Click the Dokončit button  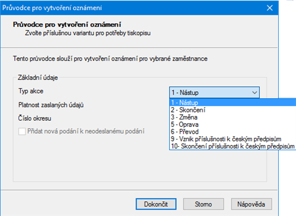[156, 204]
